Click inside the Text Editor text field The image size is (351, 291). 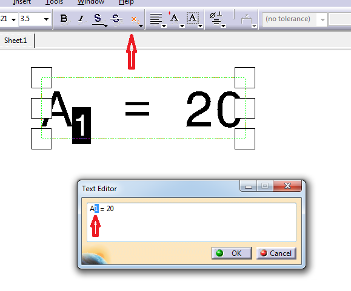coord(192,222)
